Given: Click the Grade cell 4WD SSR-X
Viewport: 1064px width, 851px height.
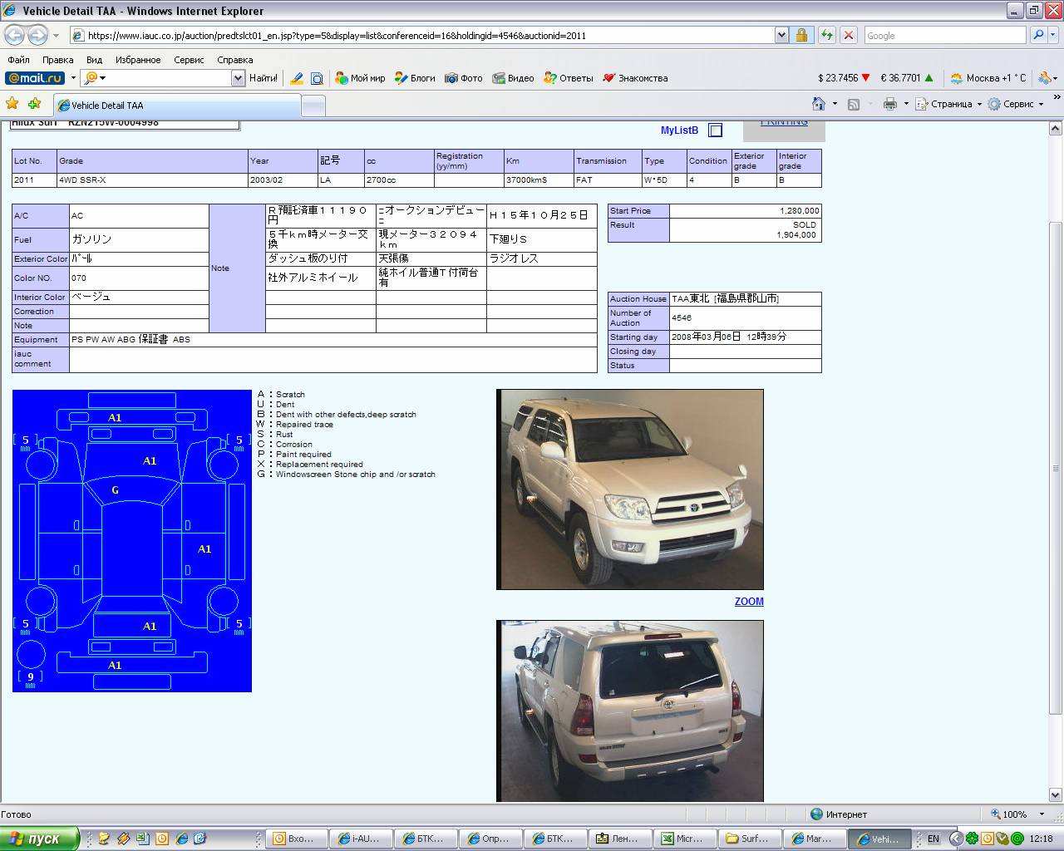Looking at the screenshot, I should click(x=153, y=180).
